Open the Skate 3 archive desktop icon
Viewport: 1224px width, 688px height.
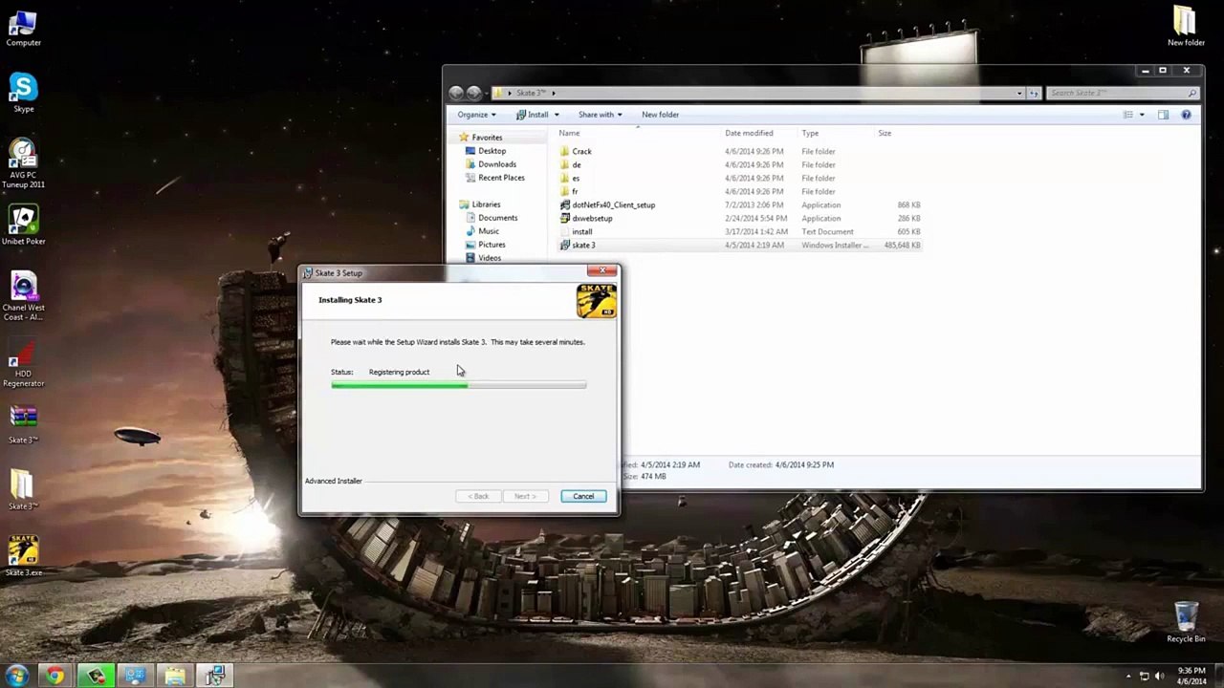tap(23, 425)
